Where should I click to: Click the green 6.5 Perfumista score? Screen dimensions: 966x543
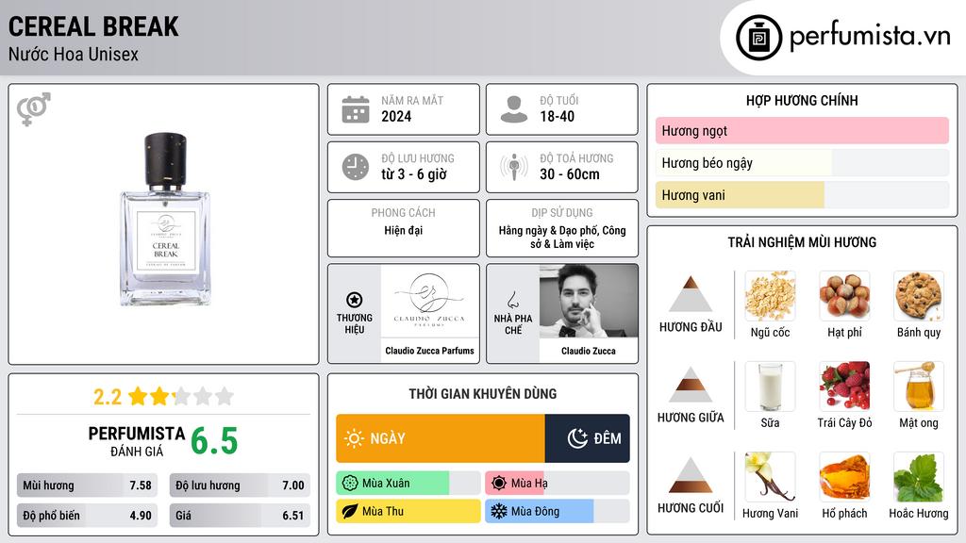point(214,441)
